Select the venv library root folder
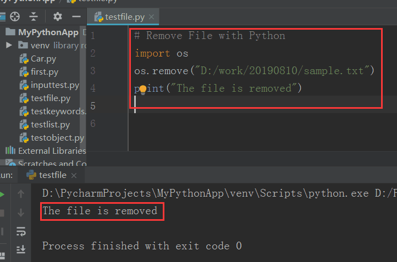This screenshot has width=397, height=262. pyautogui.click(x=52, y=46)
